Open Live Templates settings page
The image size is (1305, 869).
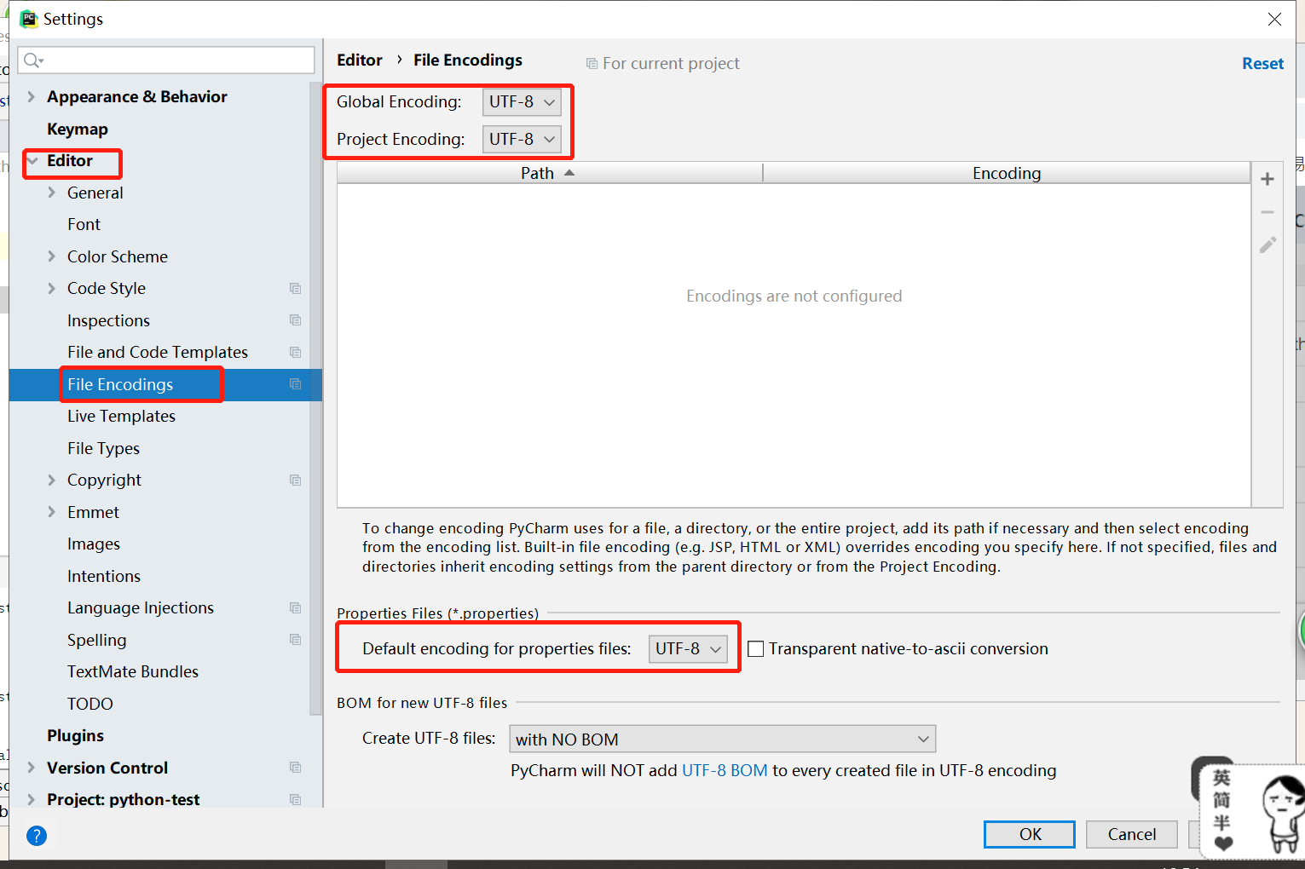pyautogui.click(x=121, y=417)
